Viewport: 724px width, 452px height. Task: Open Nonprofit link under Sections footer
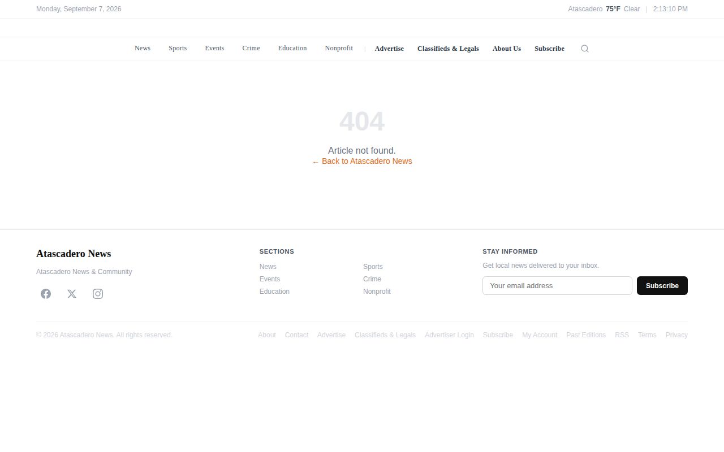pyautogui.click(x=377, y=292)
